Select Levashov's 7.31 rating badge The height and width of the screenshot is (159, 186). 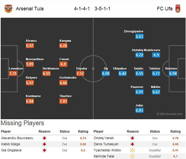13,74
